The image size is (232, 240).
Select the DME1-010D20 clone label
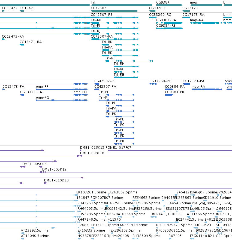point(56,180)
